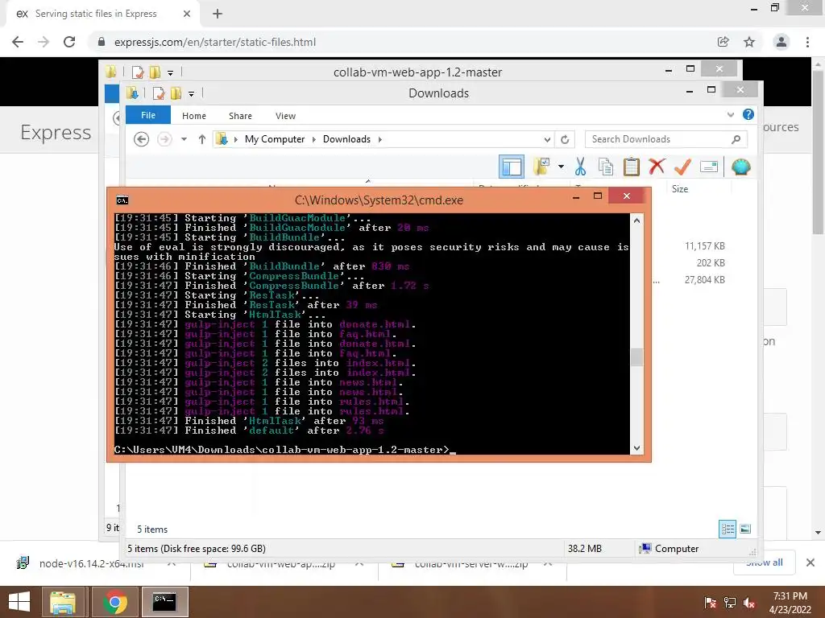Reload the Express page in Chrome
Image resolution: width=825 pixels, height=618 pixels.
pos(69,42)
